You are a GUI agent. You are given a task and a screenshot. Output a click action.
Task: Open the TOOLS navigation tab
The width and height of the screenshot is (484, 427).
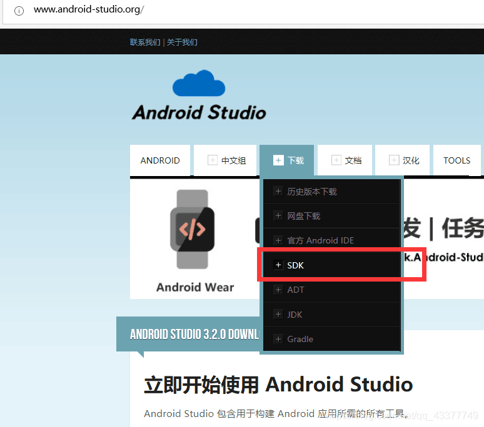[x=457, y=160]
